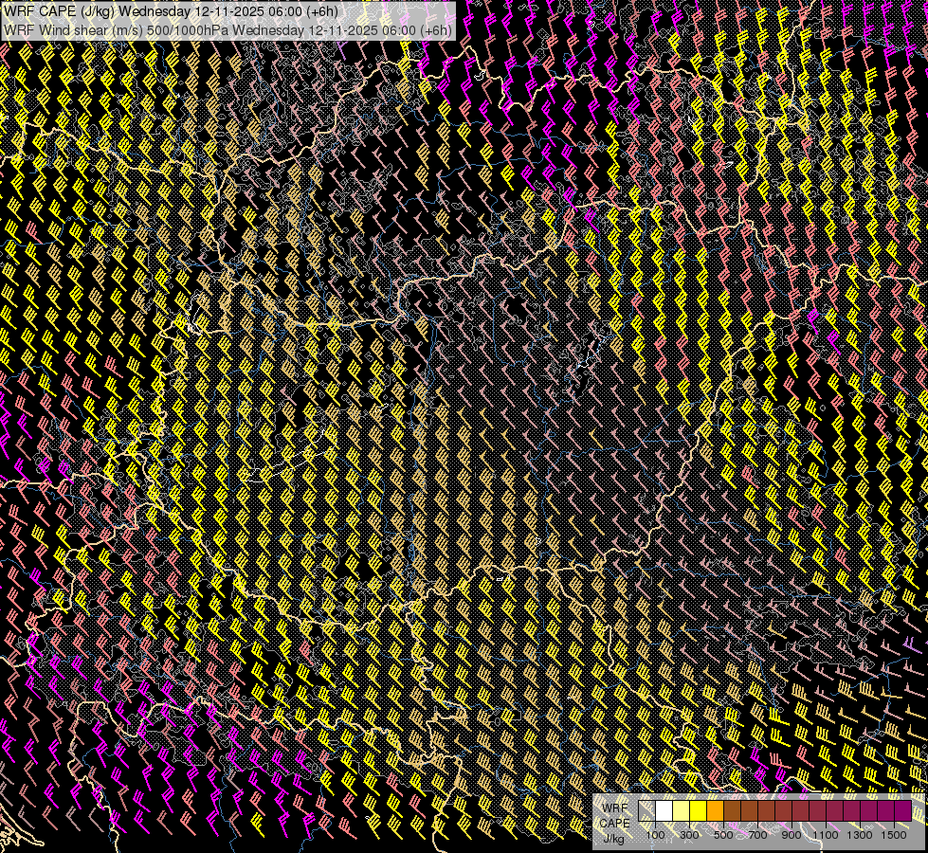The height and width of the screenshot is (853, 928).
Task: Click the '1300' legend scale label
Action: pos(860,835)
